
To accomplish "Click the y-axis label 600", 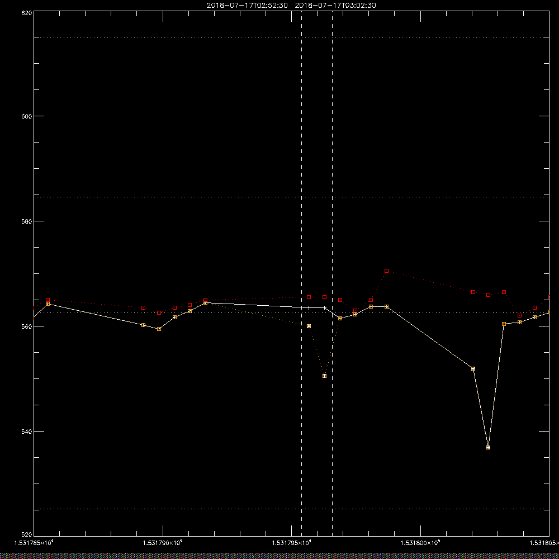I will tap(27, 116).
